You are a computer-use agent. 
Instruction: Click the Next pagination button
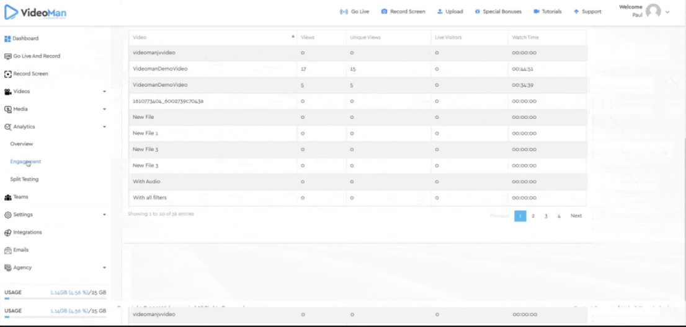(x=576, y=216)
